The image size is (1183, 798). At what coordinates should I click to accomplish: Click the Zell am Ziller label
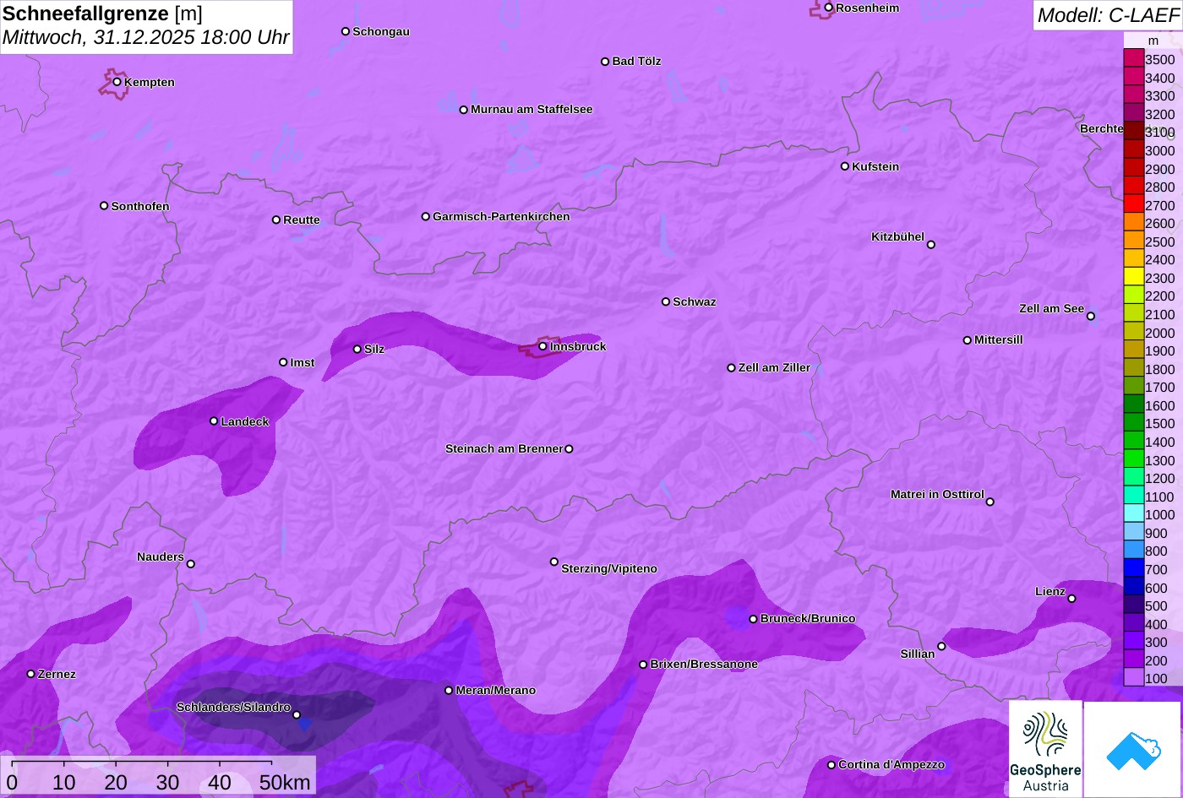point(774,367)
